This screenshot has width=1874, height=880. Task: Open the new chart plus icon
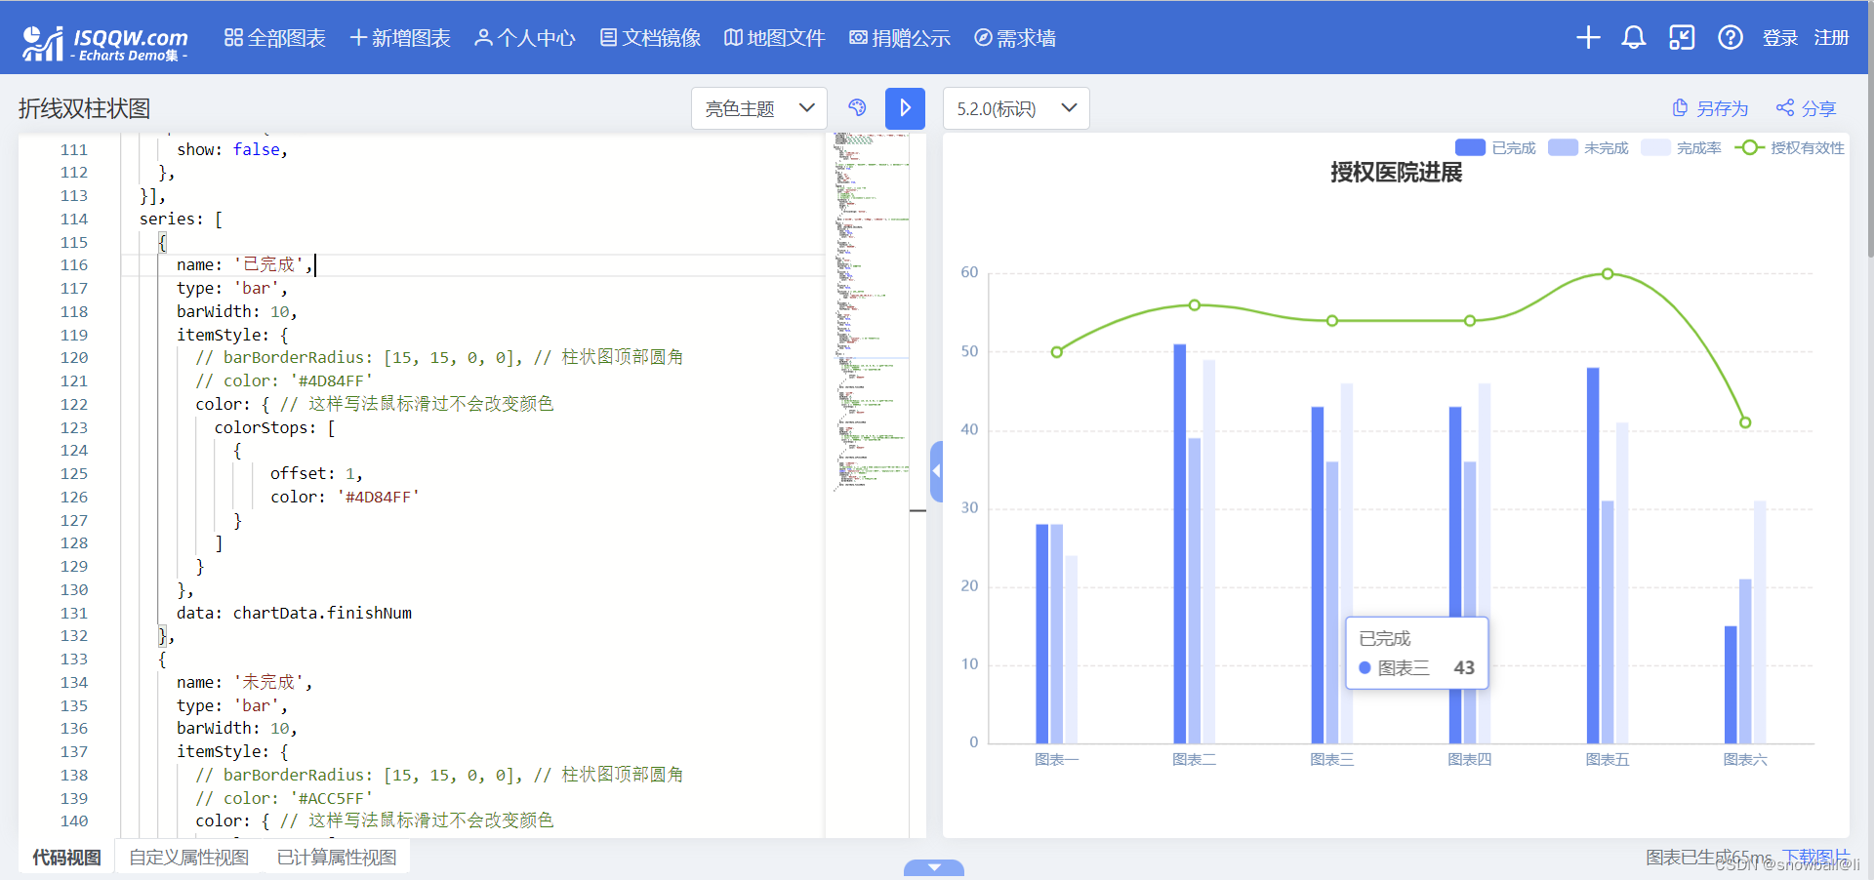tap(1587, 37)
